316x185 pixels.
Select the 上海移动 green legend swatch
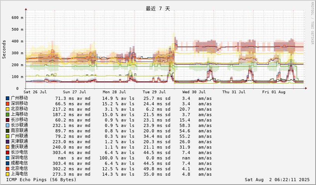7,115
